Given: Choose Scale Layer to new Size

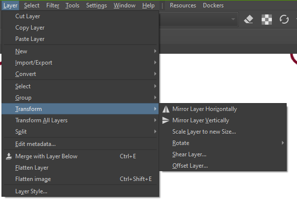Looking at the screenshot, I should tap(204, 132).
